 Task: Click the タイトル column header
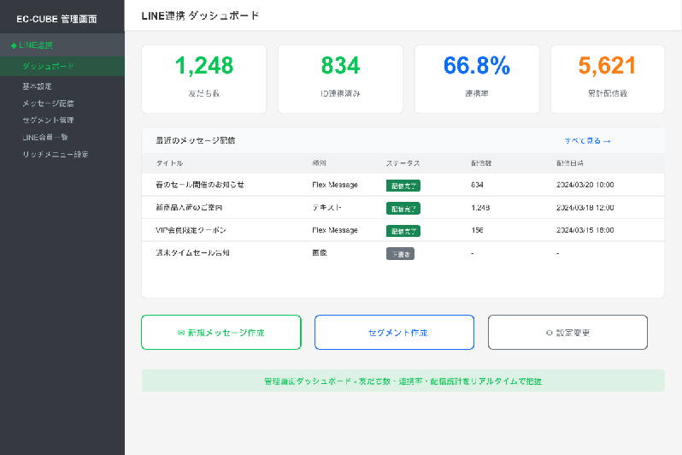[x=169, y=163]
